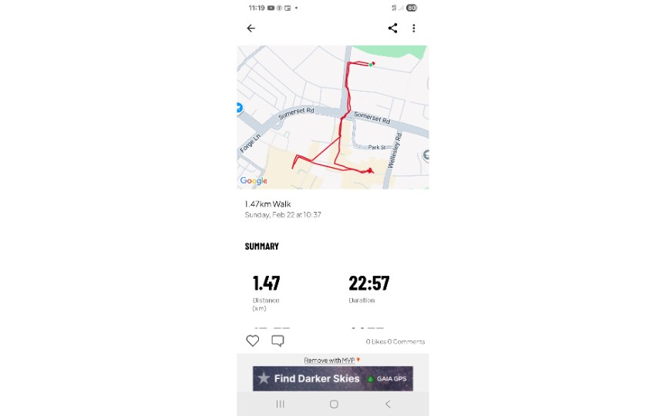Open comments with the speech bubble icon
The width and height of the screenshot is (666, 416).
point(277,341)
